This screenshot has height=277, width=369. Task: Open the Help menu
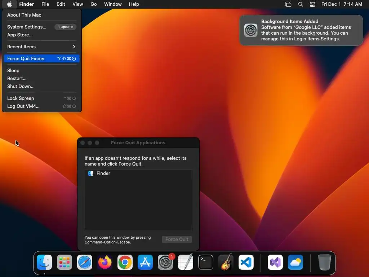point(134,4)
